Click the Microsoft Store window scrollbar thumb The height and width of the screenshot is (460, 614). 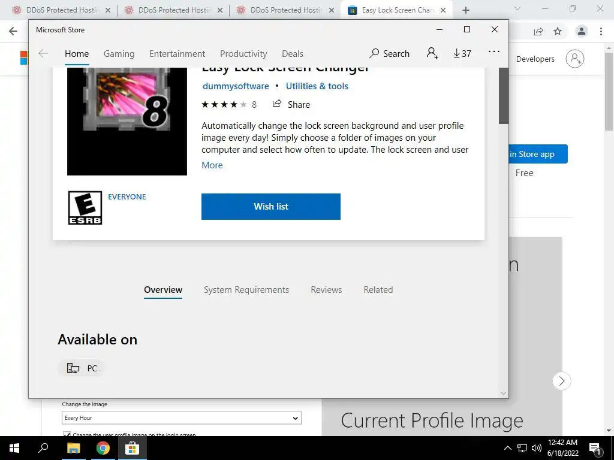pos(504,96)
